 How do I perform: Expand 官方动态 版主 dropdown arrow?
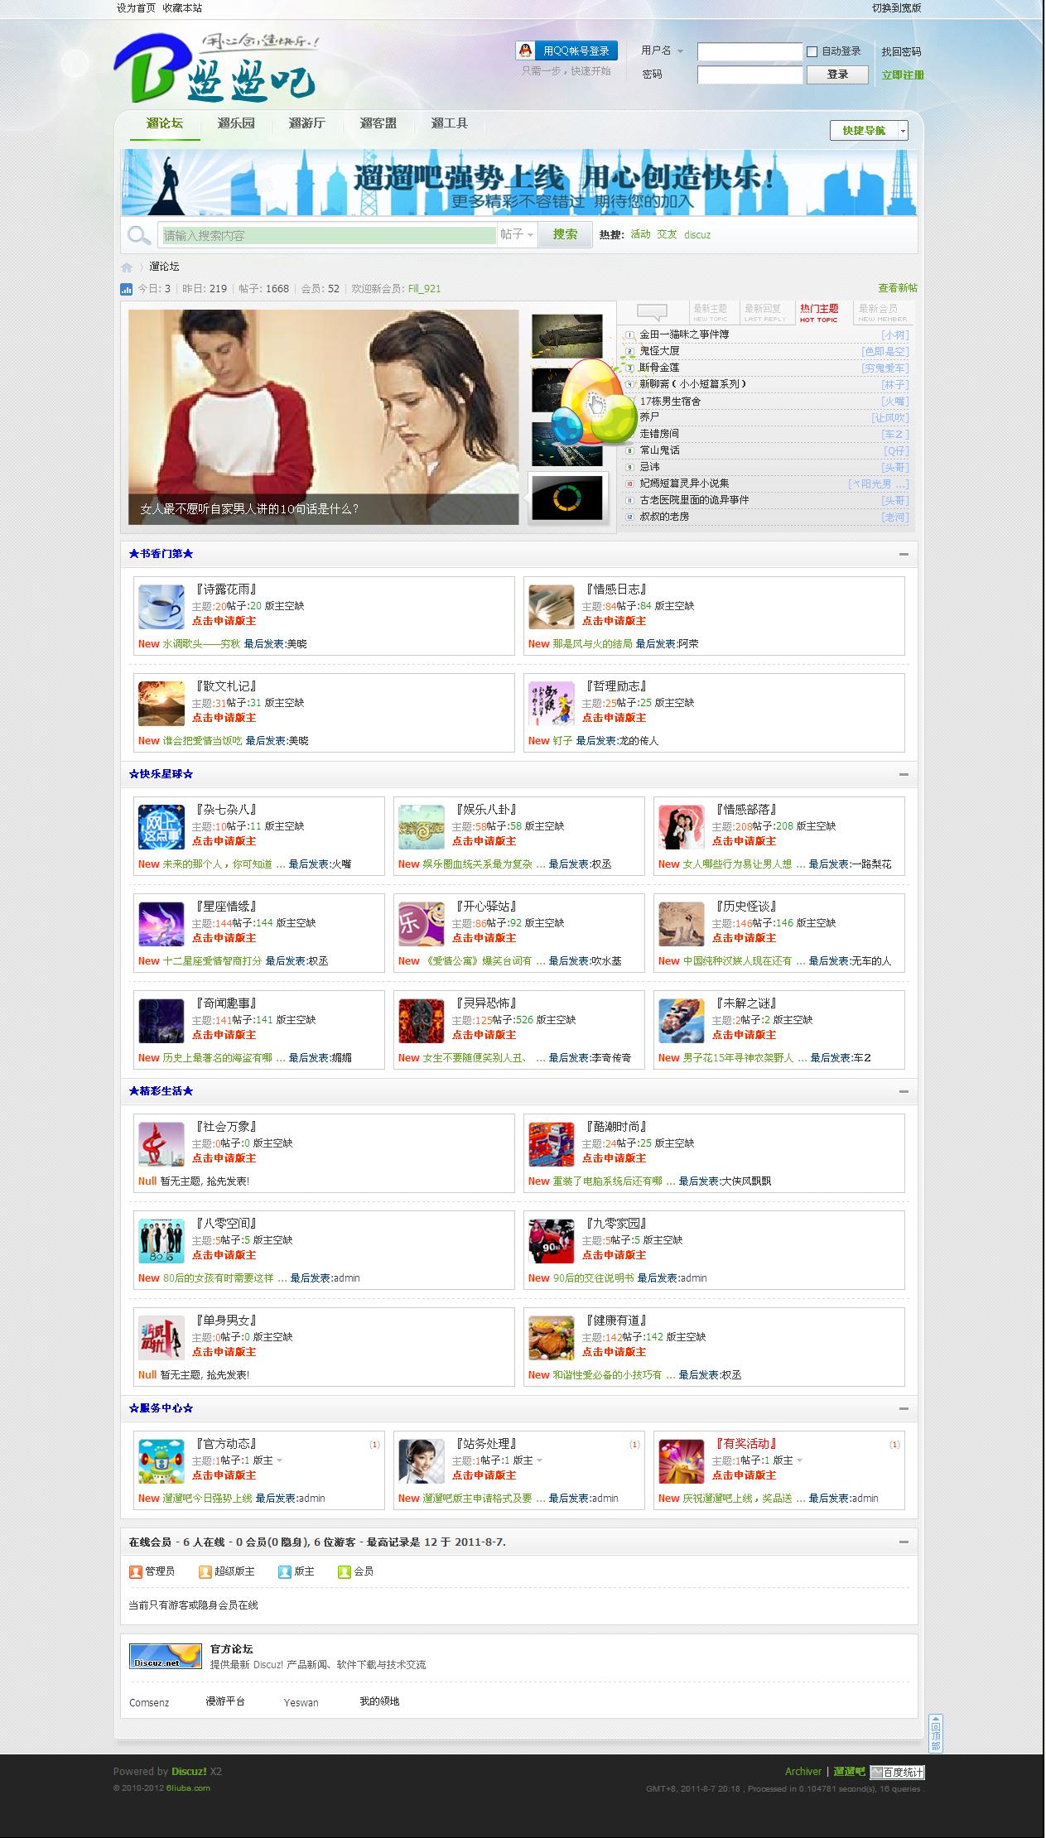click(x=279, y=1460)
